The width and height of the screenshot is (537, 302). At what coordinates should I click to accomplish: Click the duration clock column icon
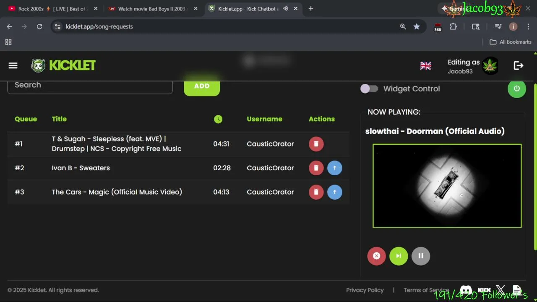(218, 119)
